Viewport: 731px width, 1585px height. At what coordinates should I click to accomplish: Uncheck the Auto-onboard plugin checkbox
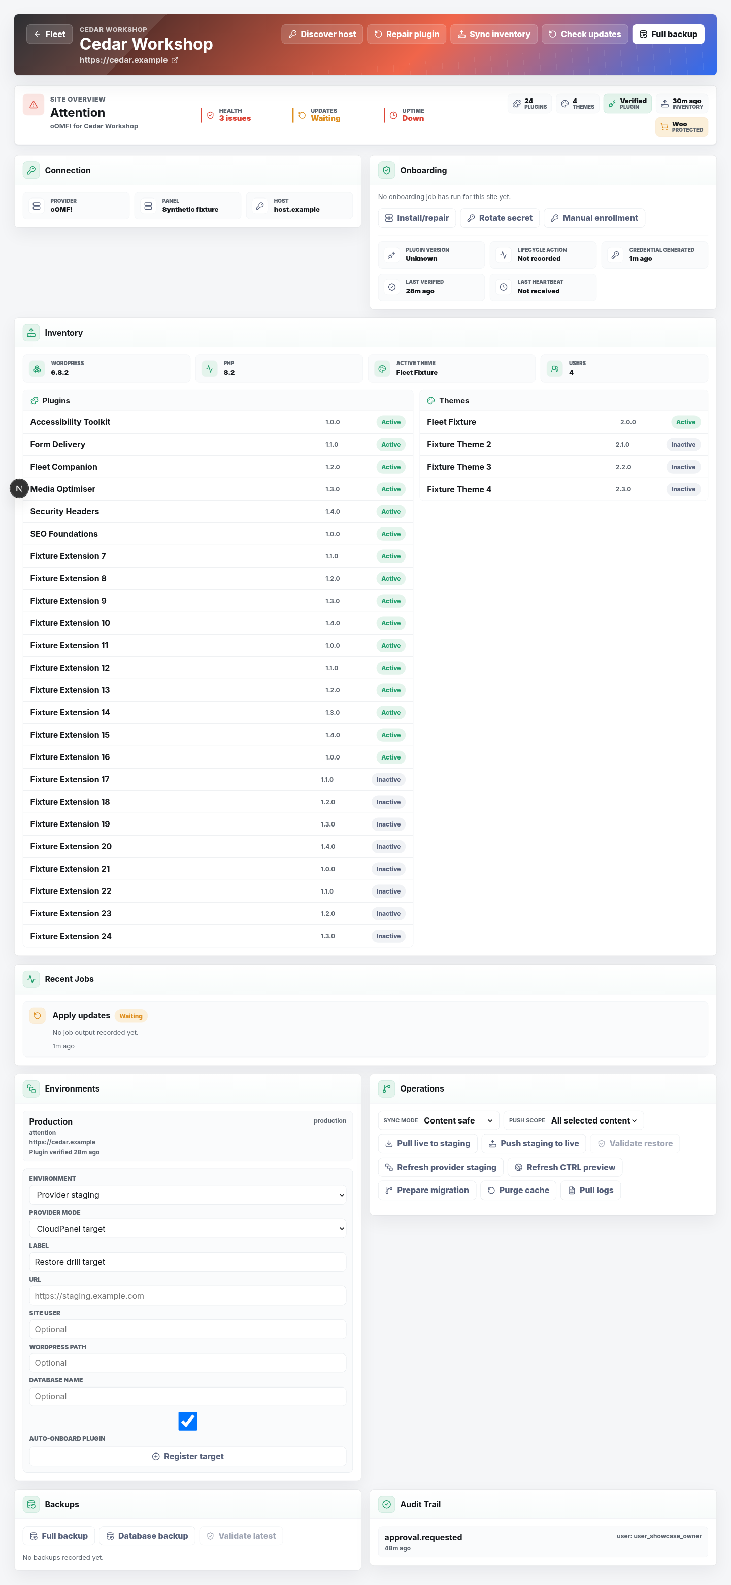point(188,1421)
